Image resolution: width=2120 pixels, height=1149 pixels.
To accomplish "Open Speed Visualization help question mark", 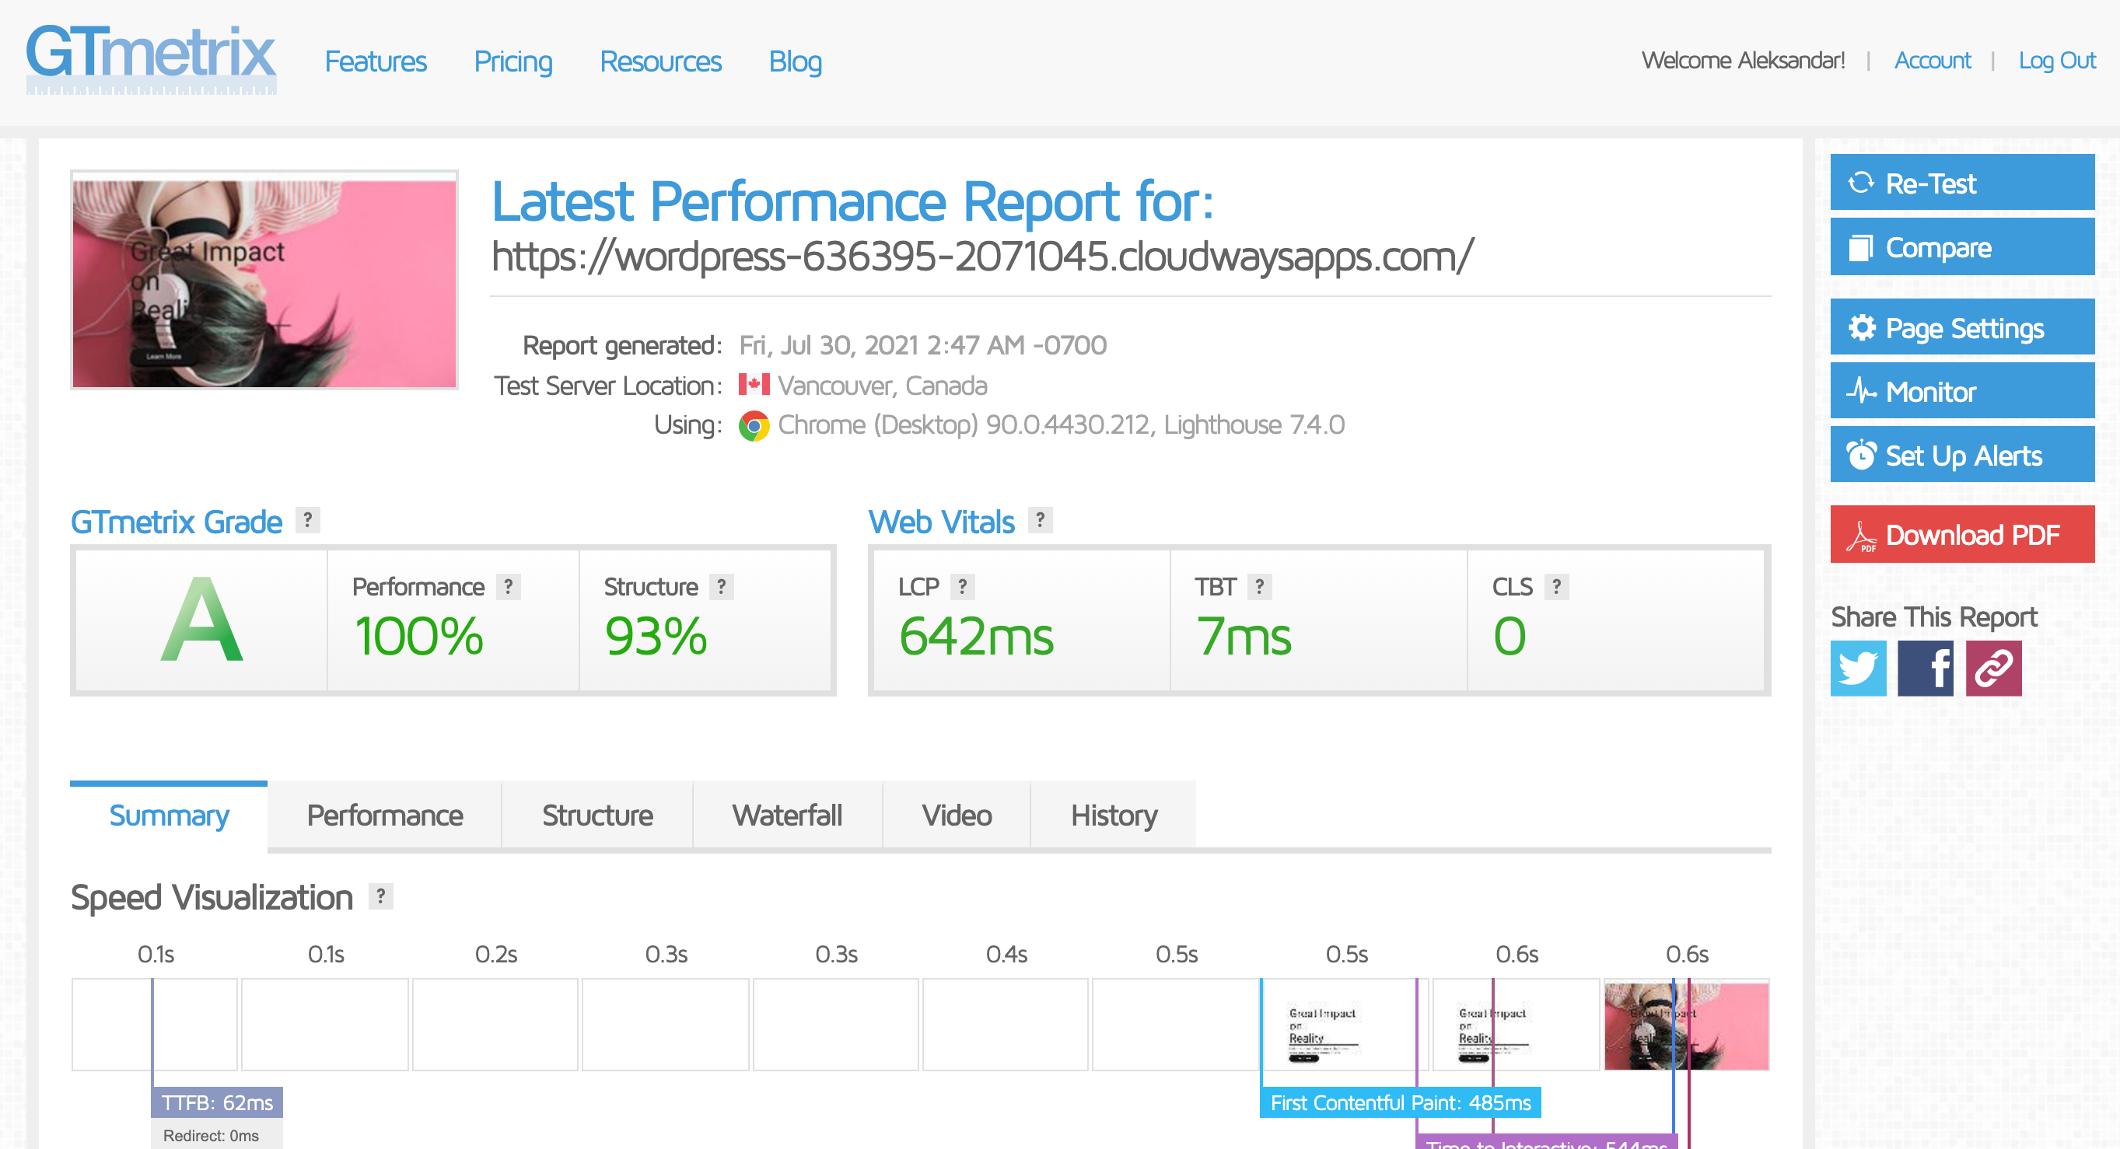I will coord(380,896).
